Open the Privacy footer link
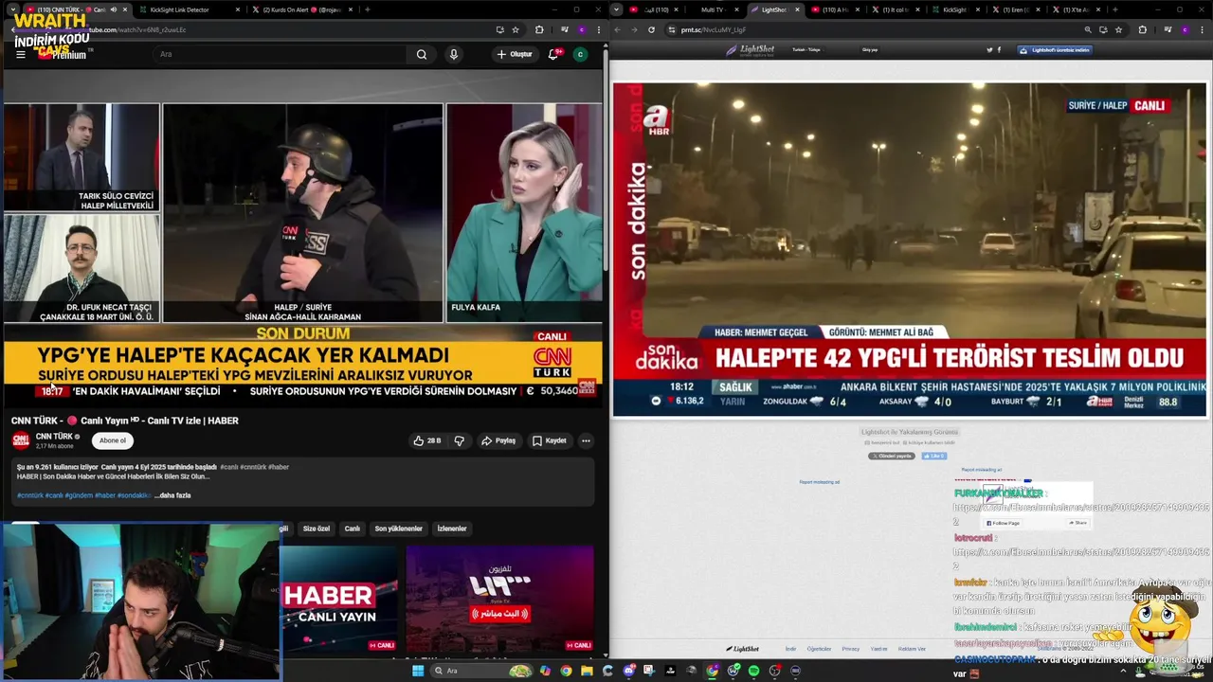 pos(851,649)
